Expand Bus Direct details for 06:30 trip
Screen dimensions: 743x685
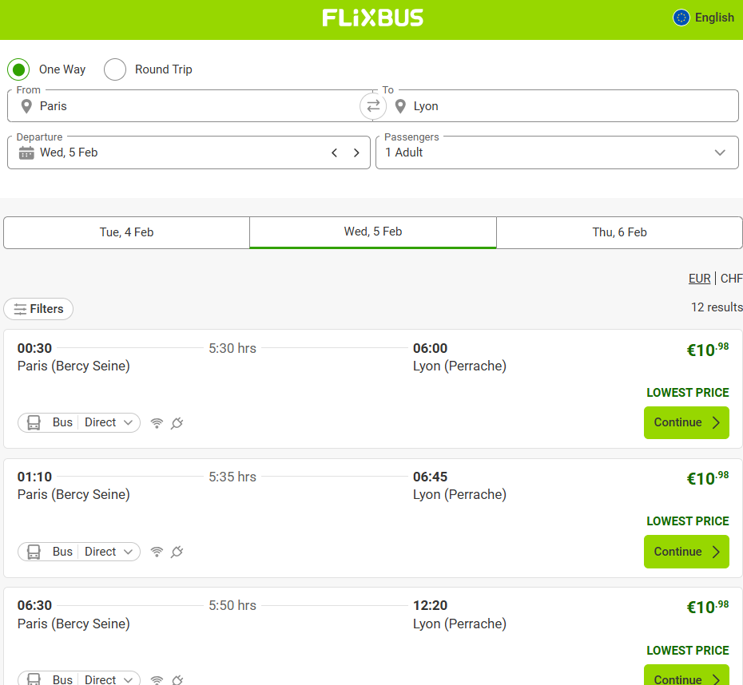tap(79, 679)
